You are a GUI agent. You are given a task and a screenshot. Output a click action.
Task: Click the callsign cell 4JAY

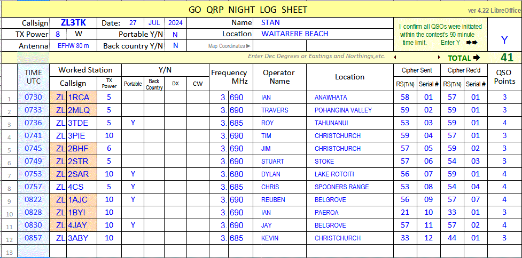coord(82,225)
